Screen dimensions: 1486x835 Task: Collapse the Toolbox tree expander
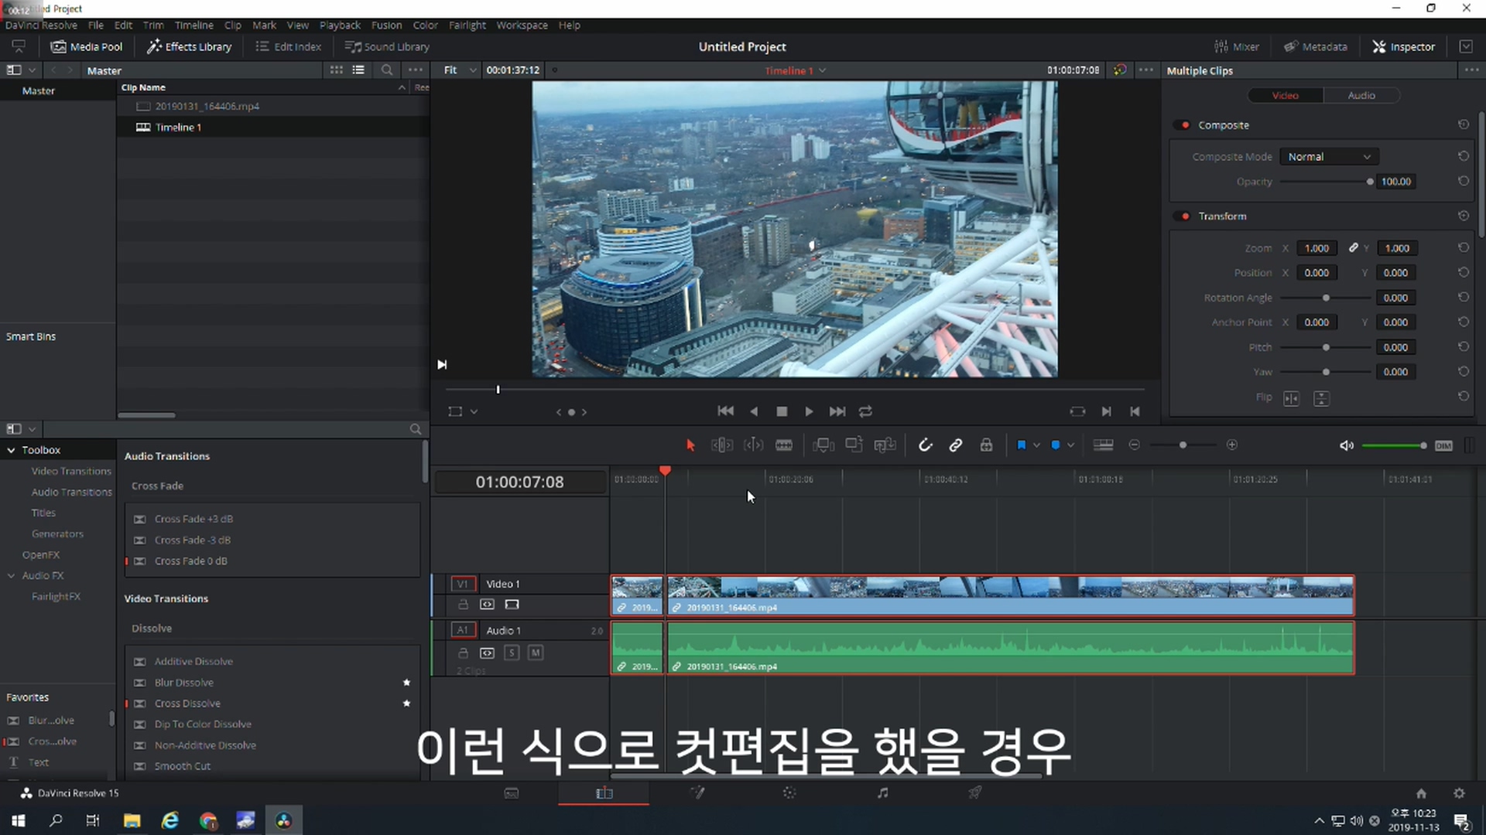tap(12, 450)
